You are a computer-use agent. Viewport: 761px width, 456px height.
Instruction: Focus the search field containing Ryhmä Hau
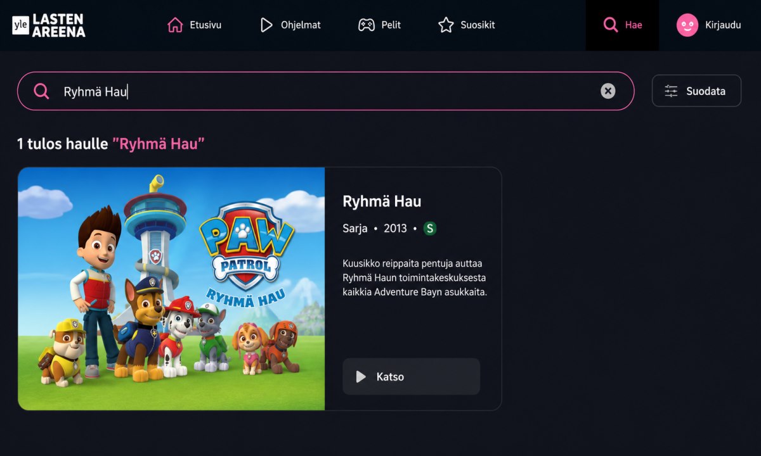pos(325,91)
